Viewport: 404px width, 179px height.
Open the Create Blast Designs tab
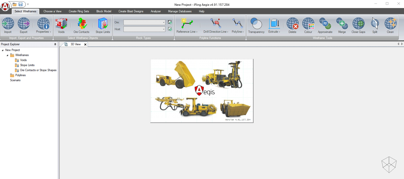point(131,11)
